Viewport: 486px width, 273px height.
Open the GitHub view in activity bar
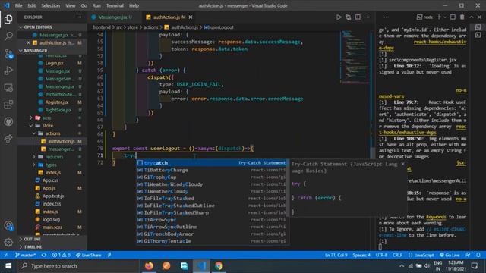(8, 121)
